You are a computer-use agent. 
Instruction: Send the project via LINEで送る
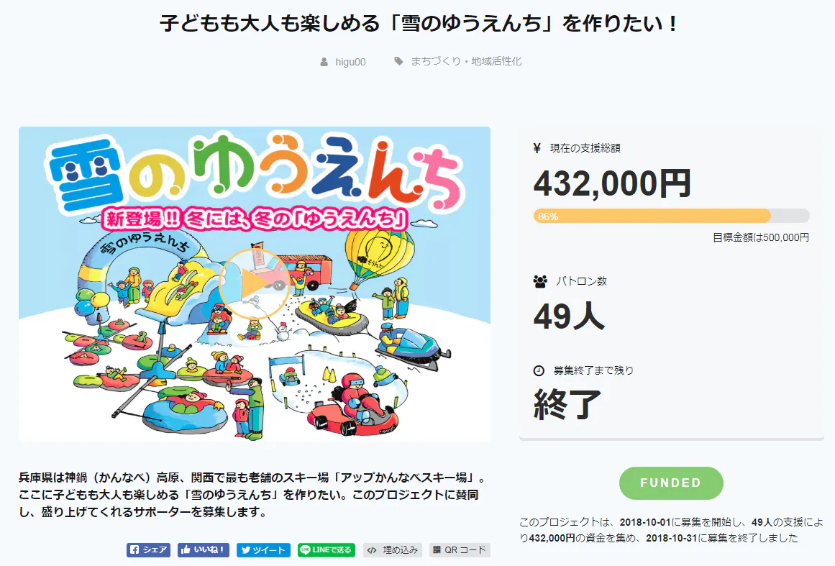[x=327, y=550]
